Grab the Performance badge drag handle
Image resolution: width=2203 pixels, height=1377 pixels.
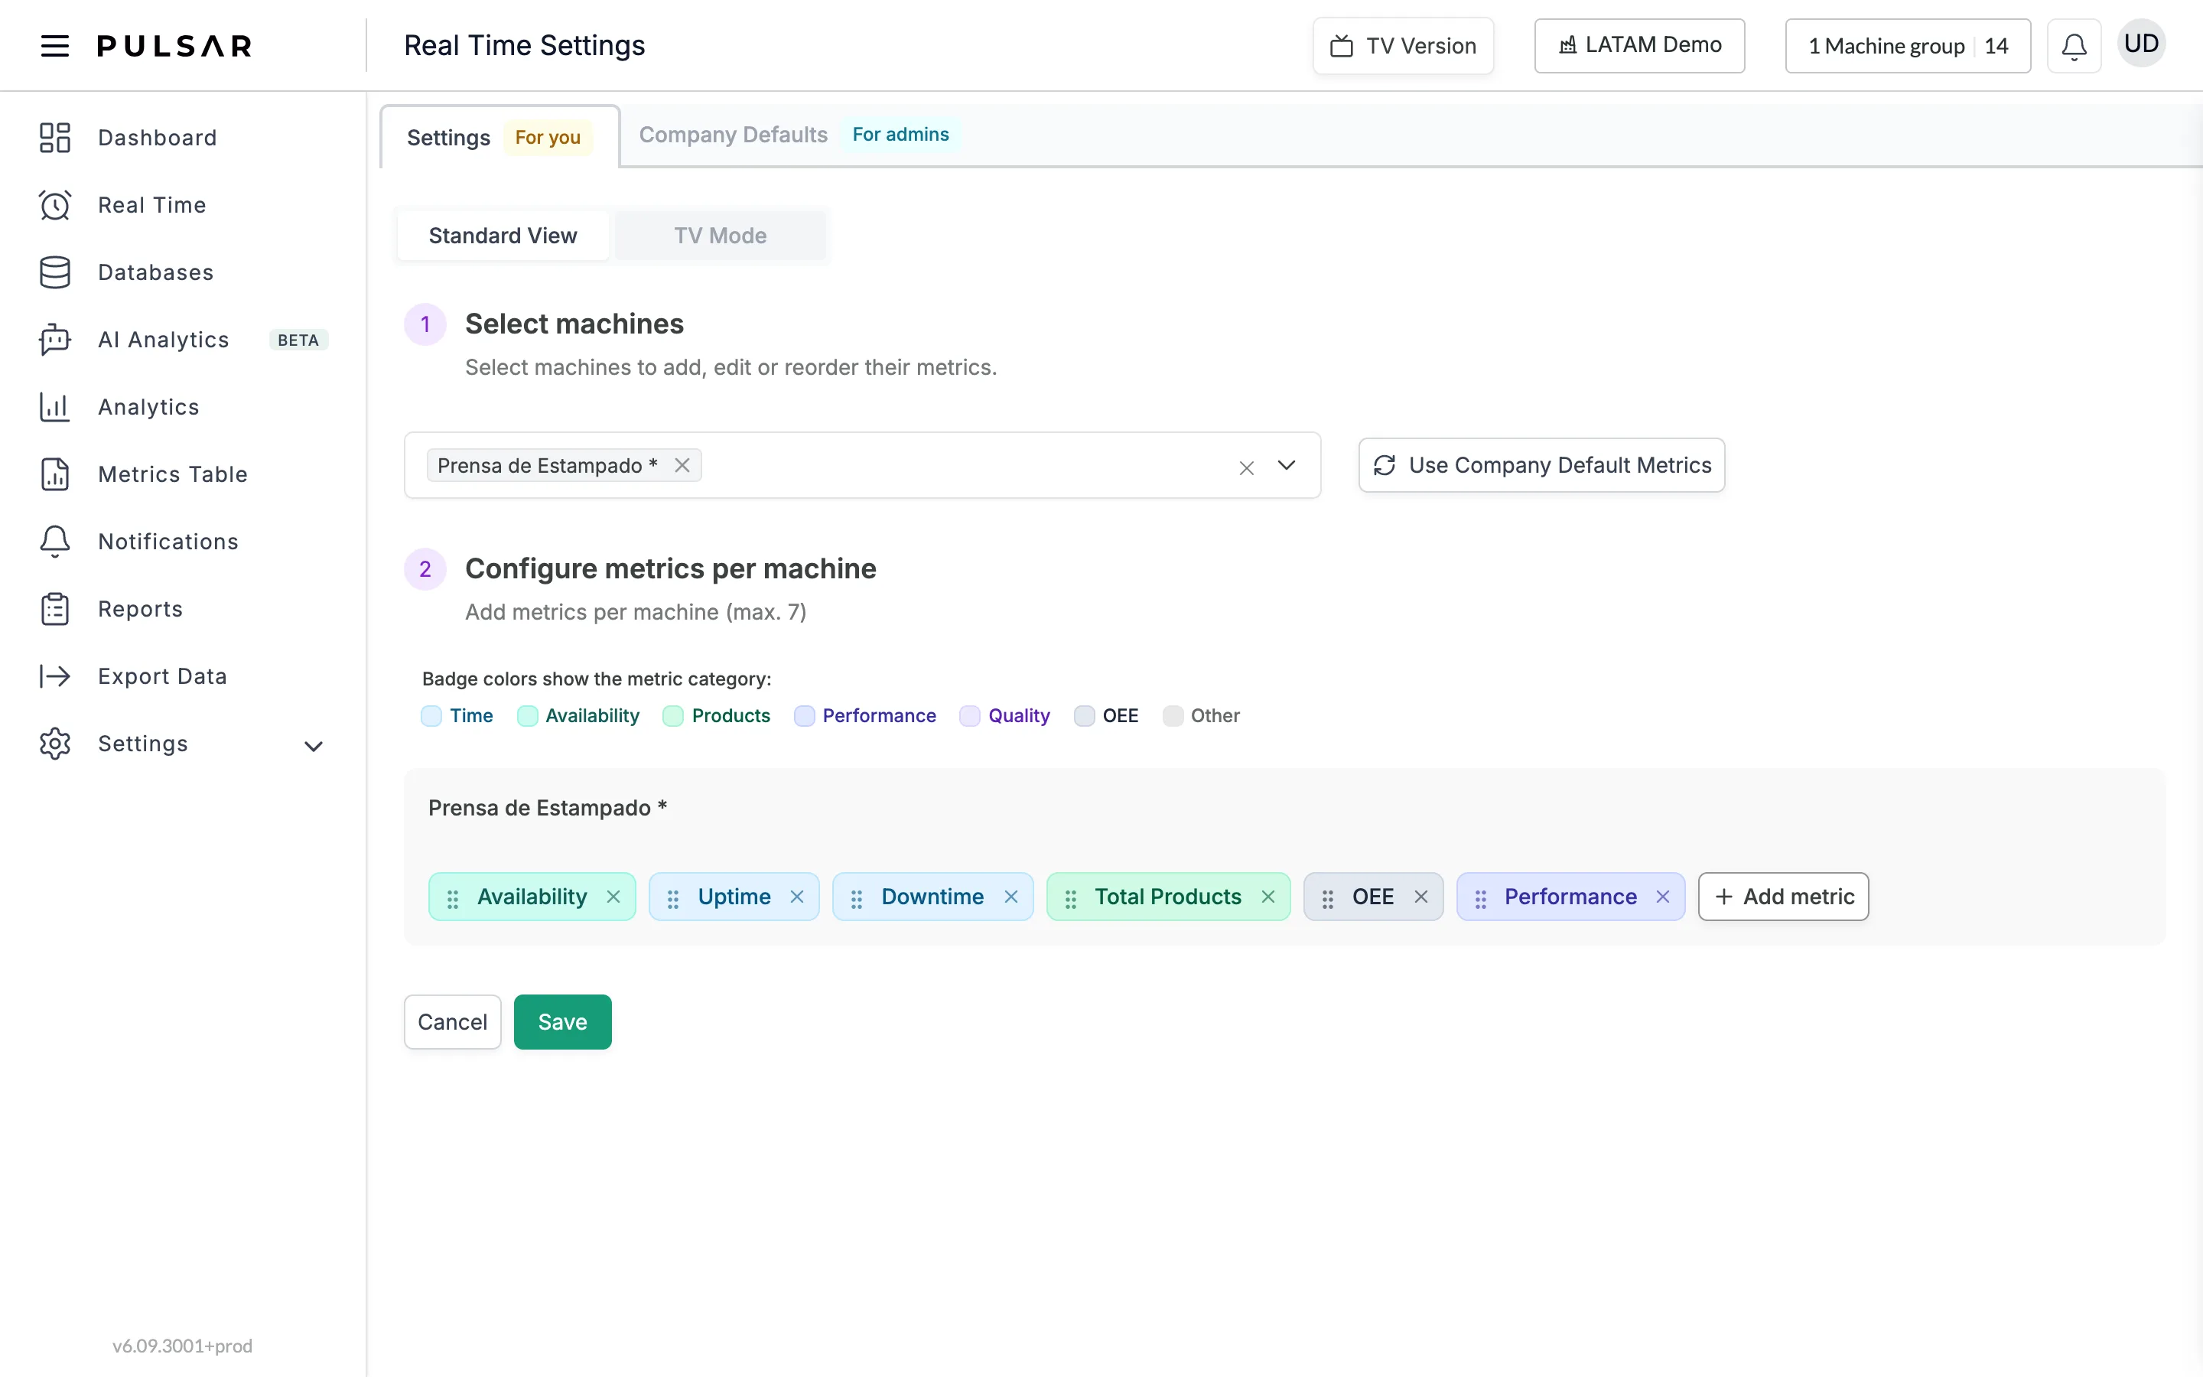1480,899
